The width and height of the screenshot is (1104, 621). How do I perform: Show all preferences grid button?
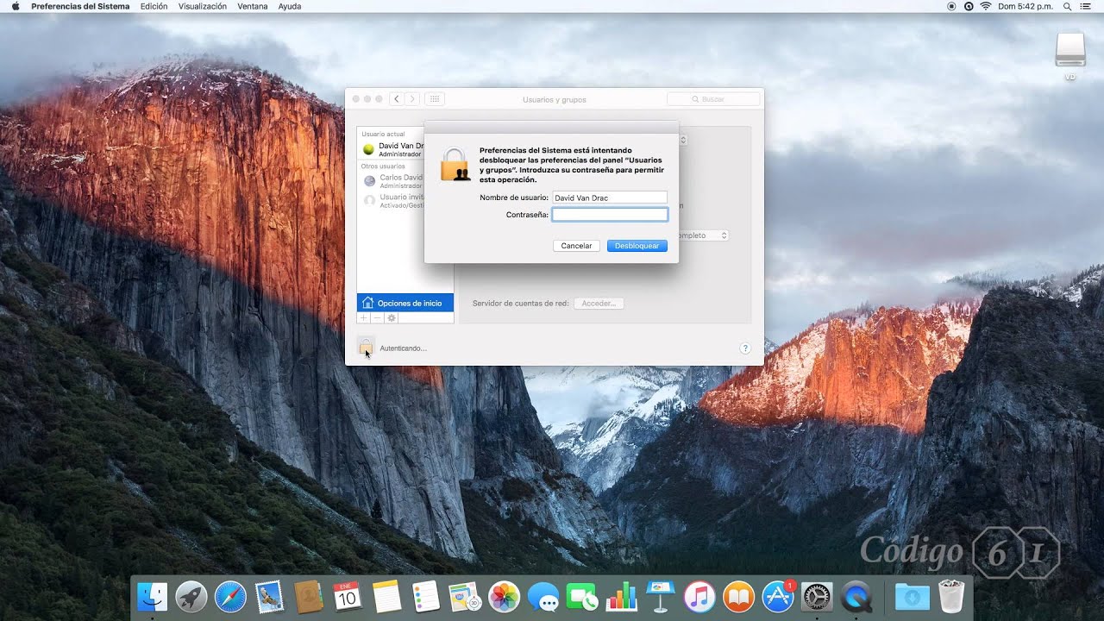coord(435,99)
